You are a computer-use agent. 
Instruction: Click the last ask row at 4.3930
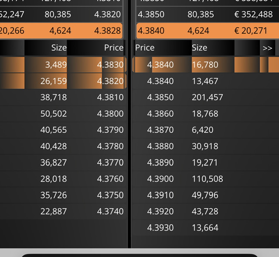click(206, 228)
